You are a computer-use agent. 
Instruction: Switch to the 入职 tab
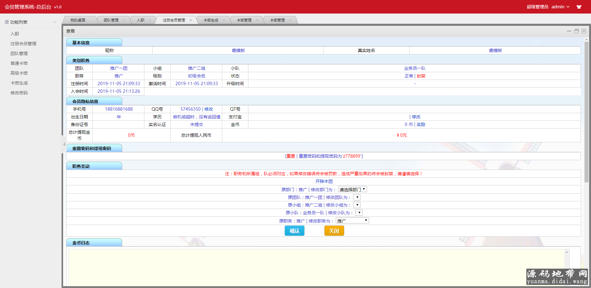coord(141,20)
